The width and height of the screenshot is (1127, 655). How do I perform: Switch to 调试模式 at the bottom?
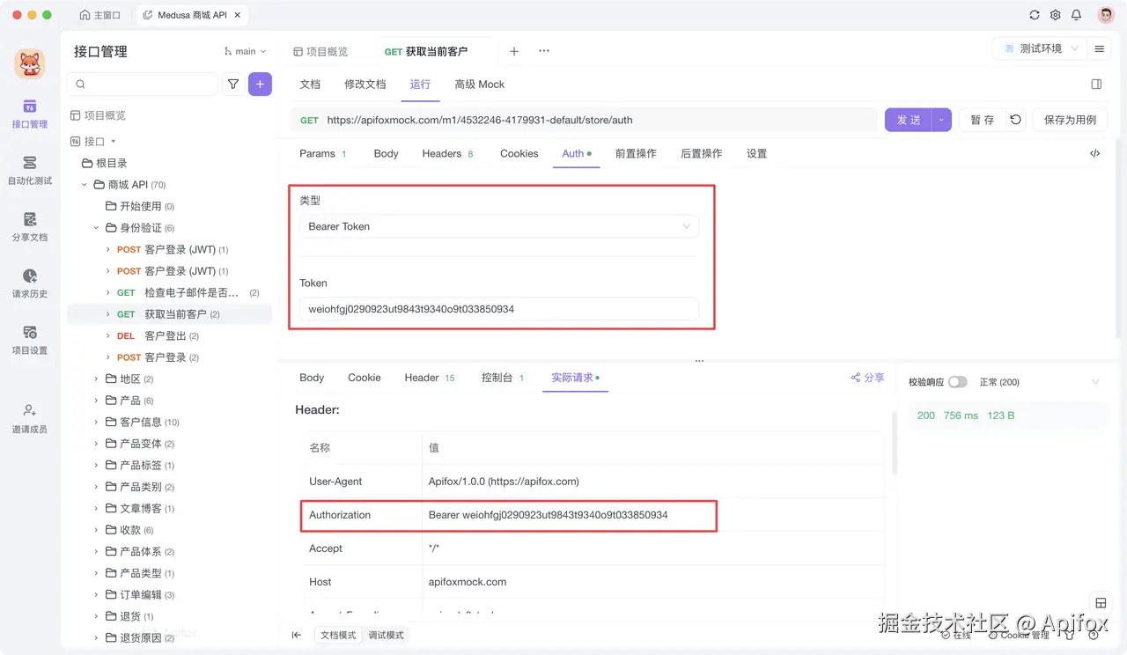[386, 634]
